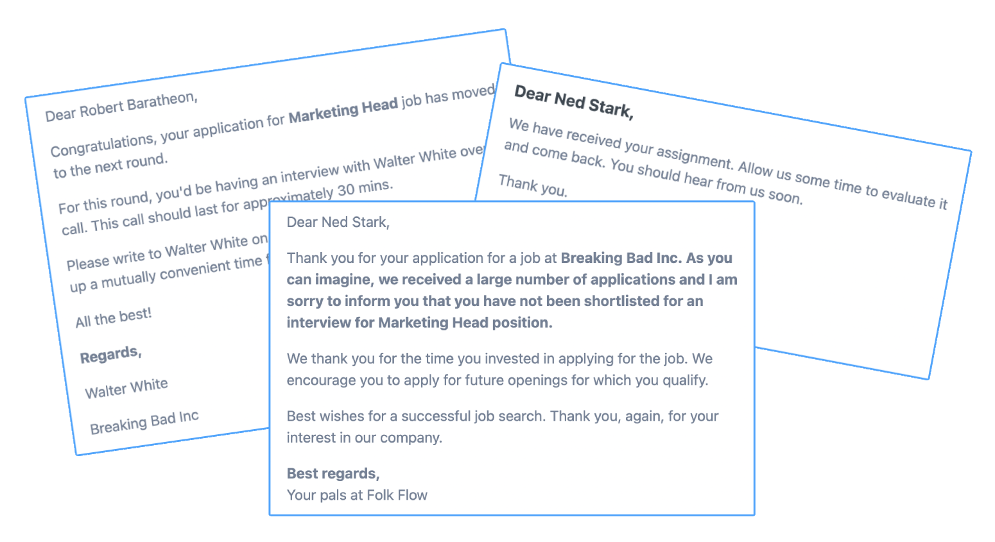
Task: Click "Thank you." in the assignment email
Action: click(533, 186)
